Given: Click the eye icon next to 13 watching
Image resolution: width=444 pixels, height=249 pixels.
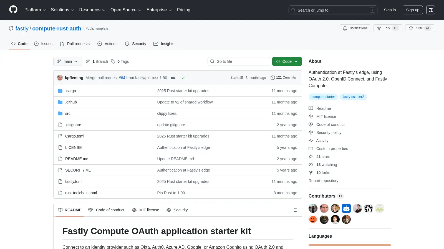Looking at the screenshot, I should tap(311, 165).
